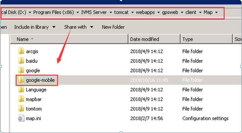This screenshot has width=242, height=133.
Task: Click the tomtom folder icon
Action: tap(21, 109)
